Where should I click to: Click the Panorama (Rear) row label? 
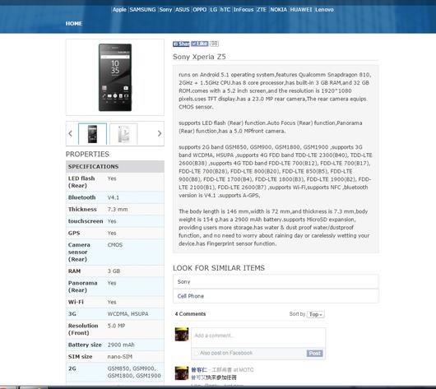pos(82,286)
